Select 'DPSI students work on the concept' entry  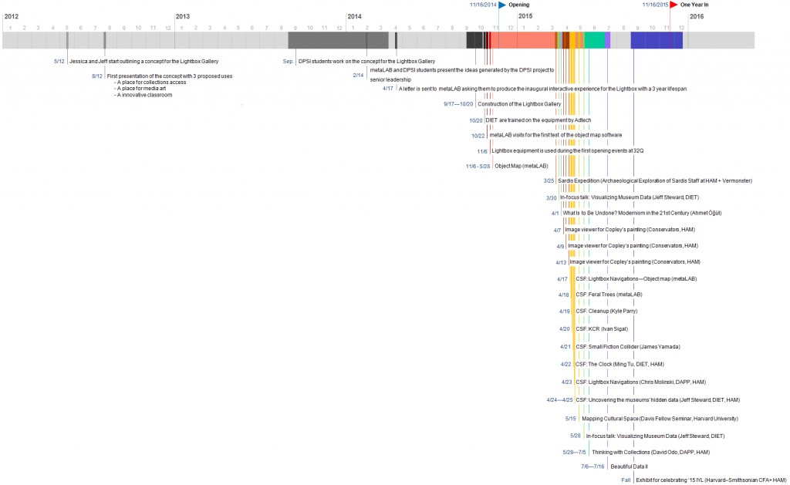click(x=366, y=62)
